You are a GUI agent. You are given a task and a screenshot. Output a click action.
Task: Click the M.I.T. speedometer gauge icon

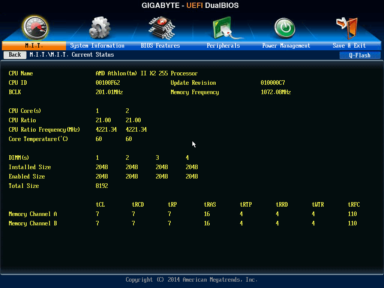[35, 28]
